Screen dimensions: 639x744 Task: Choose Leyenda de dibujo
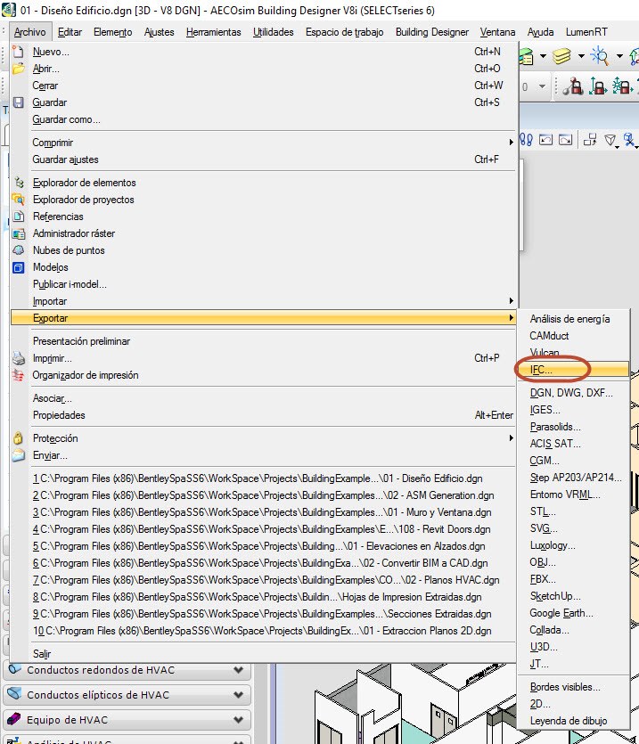573,721
